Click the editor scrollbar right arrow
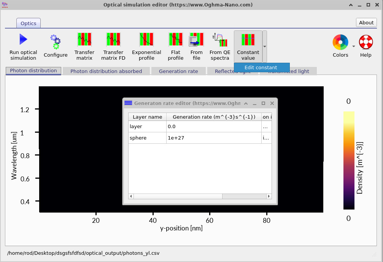Viewport: 383px width, 262px height. coord(269,196)
